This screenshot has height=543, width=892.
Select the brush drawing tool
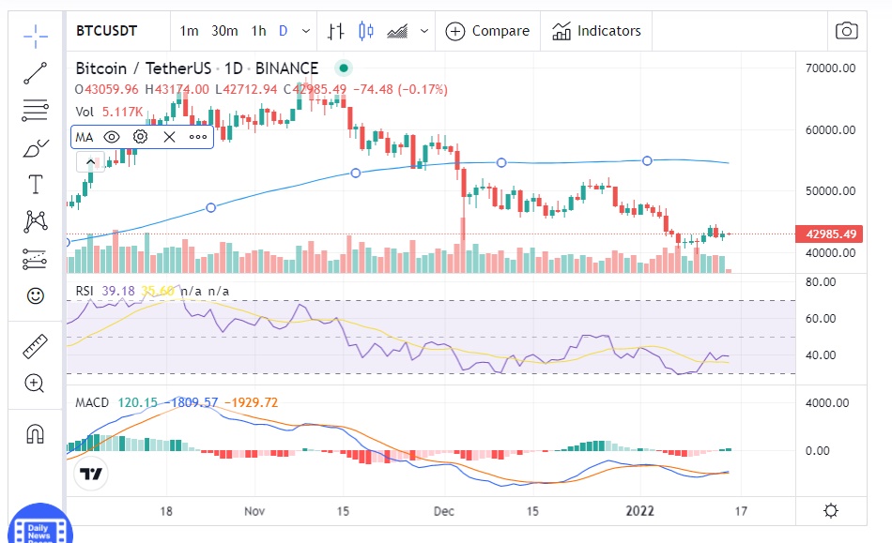point(36,148)
